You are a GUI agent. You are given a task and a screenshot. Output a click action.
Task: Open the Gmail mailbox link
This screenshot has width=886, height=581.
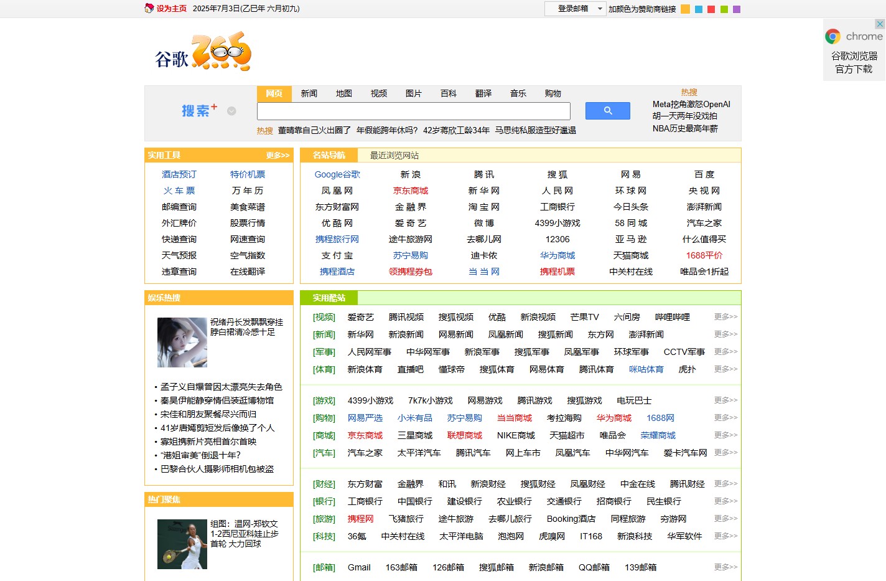[x=359, y=567]
